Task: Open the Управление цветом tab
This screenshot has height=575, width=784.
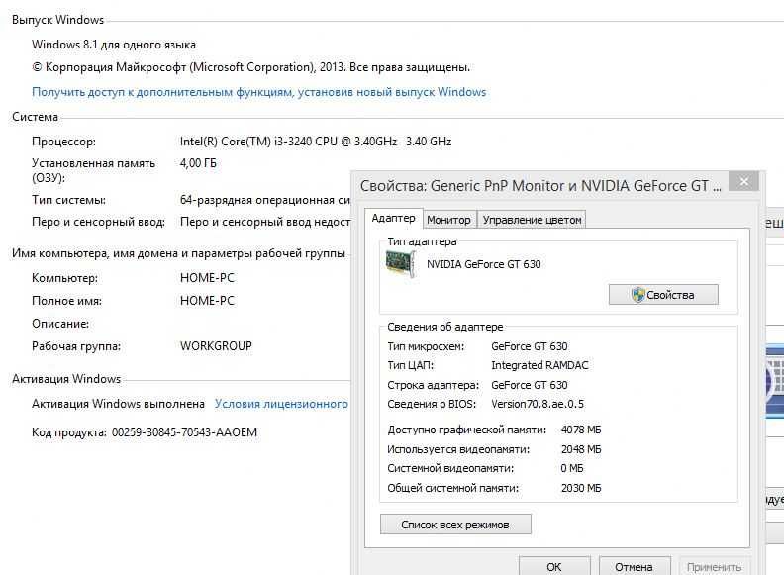Action: pos(532,220)
